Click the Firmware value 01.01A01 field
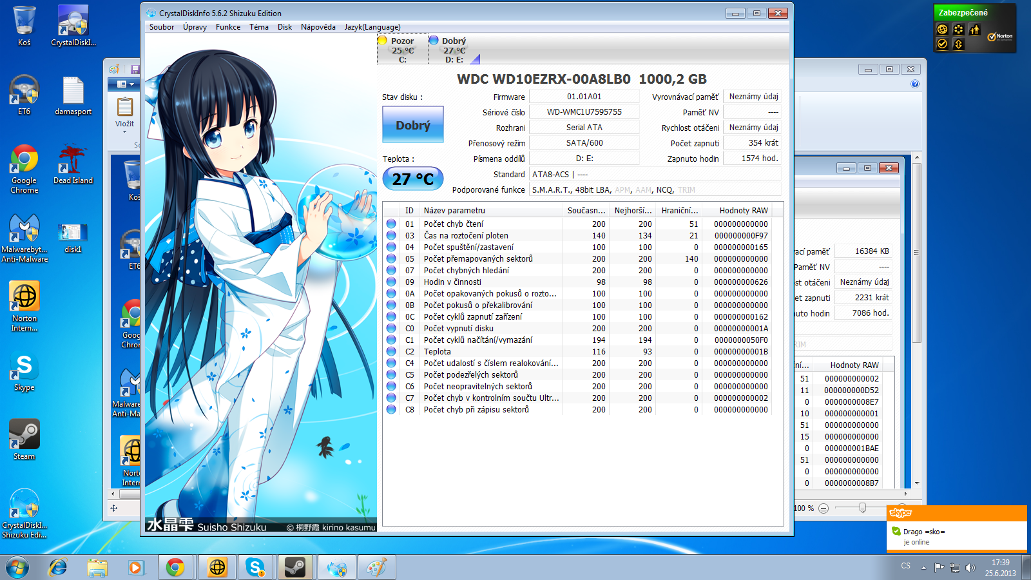The image size is (1031, 580). [x=584, y=97]
